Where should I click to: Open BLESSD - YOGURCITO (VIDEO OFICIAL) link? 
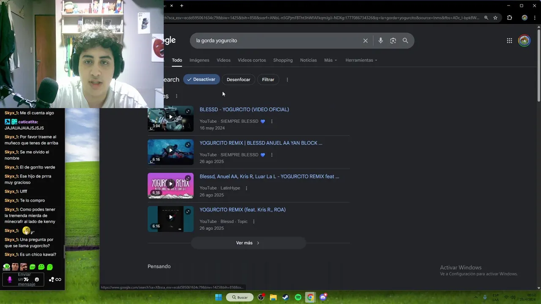click(244, 109)
